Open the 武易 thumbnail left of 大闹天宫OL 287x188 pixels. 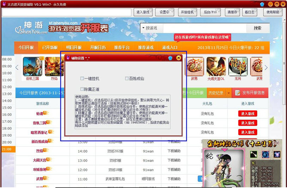(194, 67)
